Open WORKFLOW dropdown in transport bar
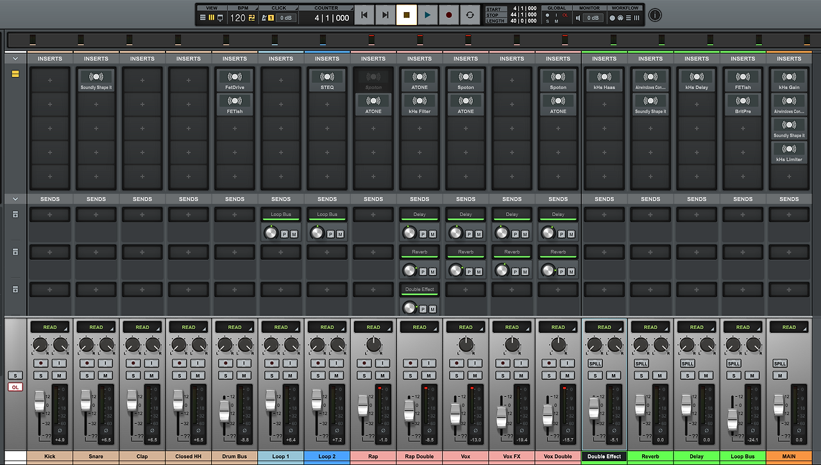821x465 pixels. pyautogui.click(x=625, y=8)
